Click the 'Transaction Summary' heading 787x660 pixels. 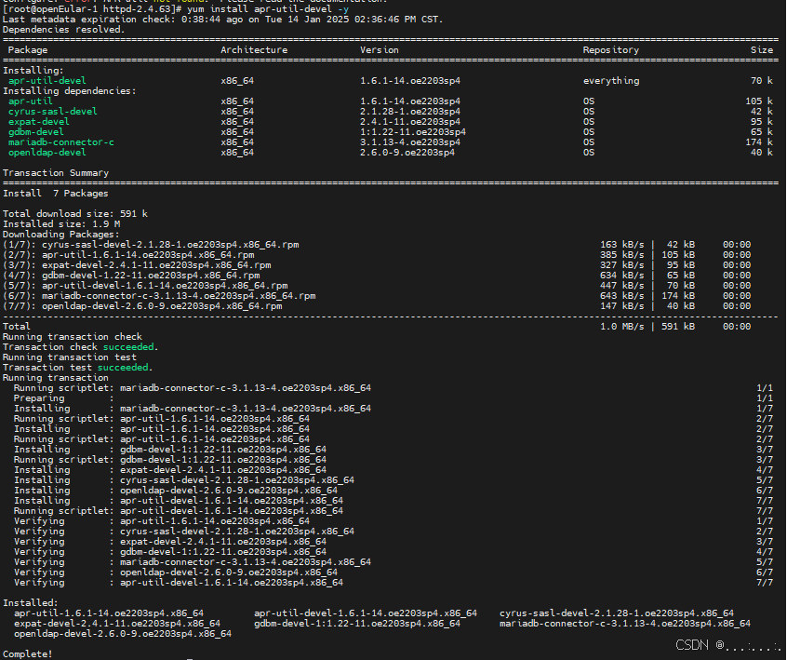(x=56, y=173)
